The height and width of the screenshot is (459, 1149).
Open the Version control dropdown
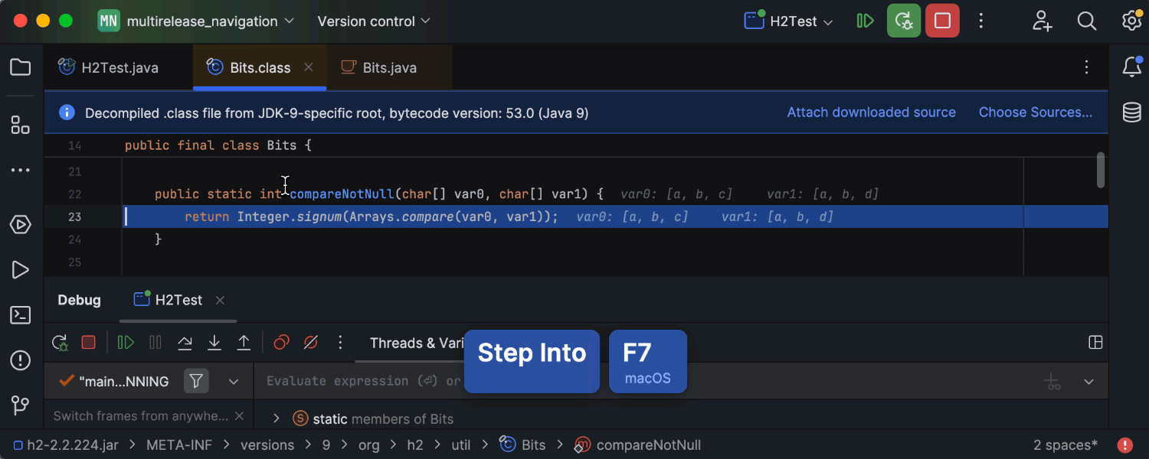pos(374,21)
